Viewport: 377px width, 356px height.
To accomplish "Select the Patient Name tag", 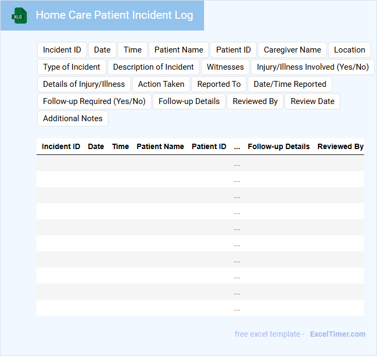I will [179, 50].
